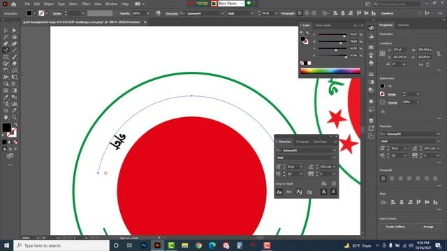Select align left in control bar Paragraph
This screenshot has height=251, width=447.
click(x=300, y=13)
